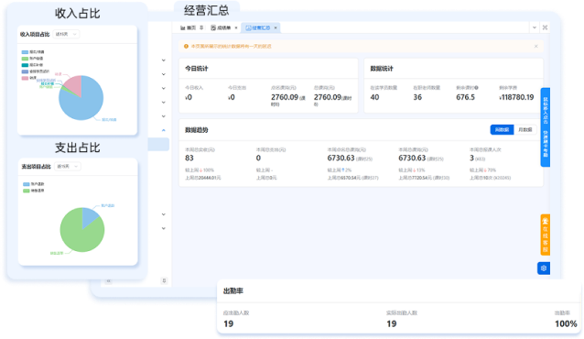
Task: Click the 收入项目占比 chart title
Action: [x=35, y=34]
